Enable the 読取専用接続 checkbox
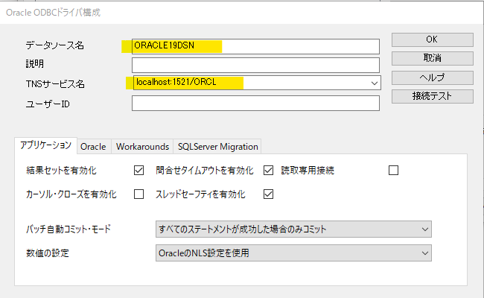This screenshot has width=484, height=298. tap(394, 170)
